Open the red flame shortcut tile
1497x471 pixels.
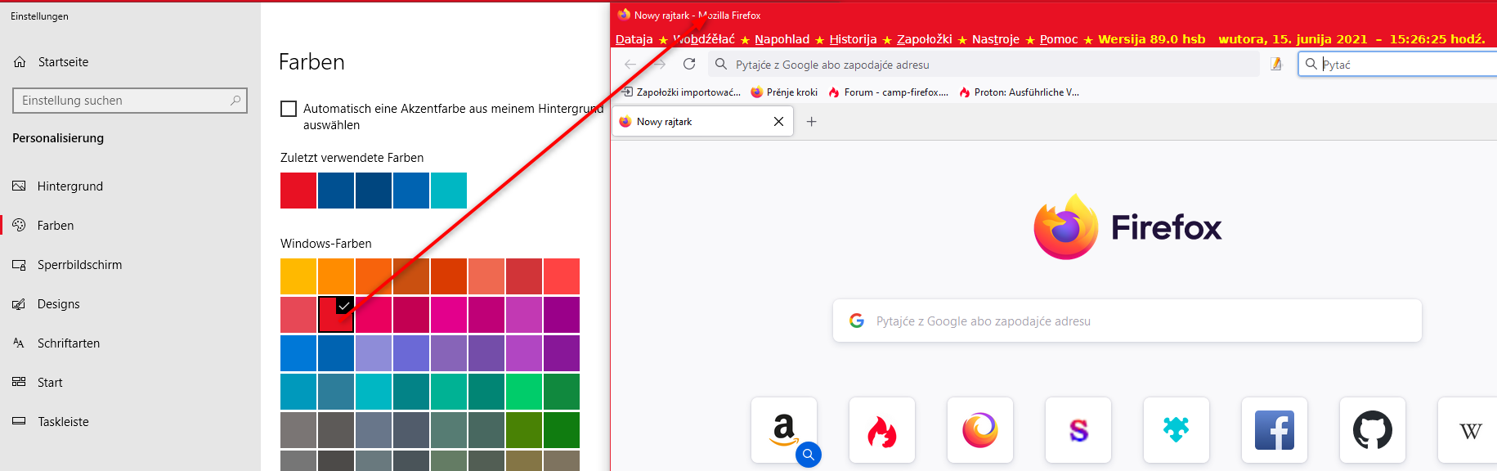pos(882,430)
